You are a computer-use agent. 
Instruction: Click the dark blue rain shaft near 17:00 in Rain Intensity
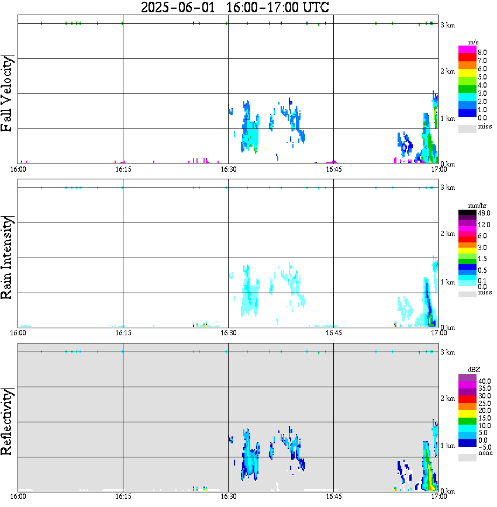[429, 304]
